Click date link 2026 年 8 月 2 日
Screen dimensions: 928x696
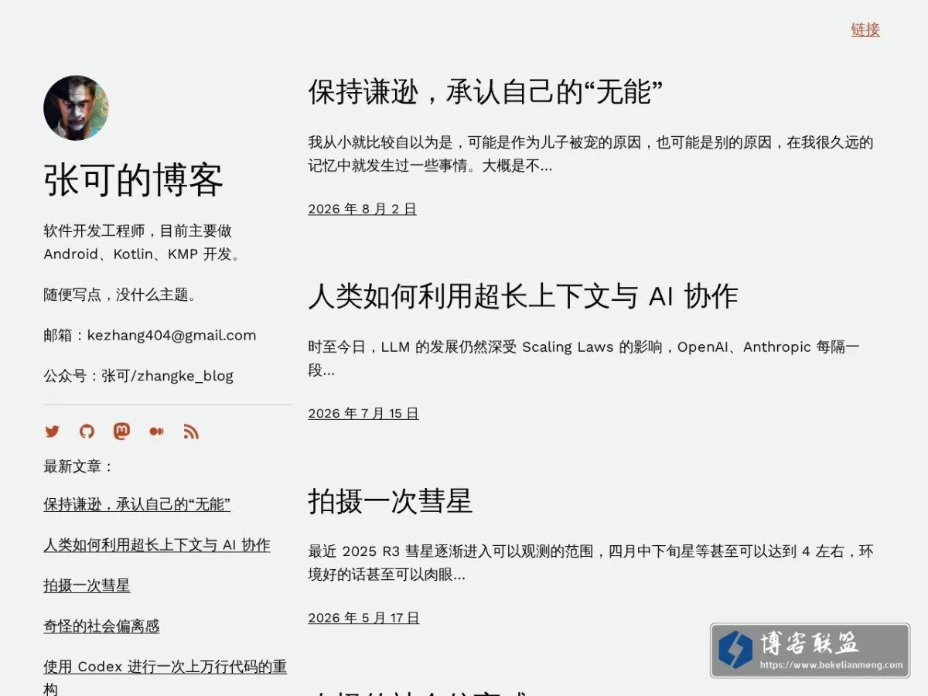pos(362,209)
